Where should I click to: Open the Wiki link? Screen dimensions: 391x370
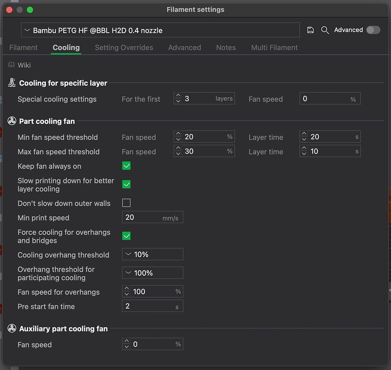coord(24,65)
